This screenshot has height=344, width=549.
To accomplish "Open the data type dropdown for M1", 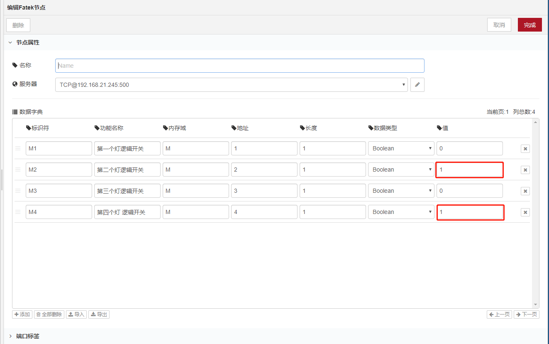I will (x=401, y=148).
